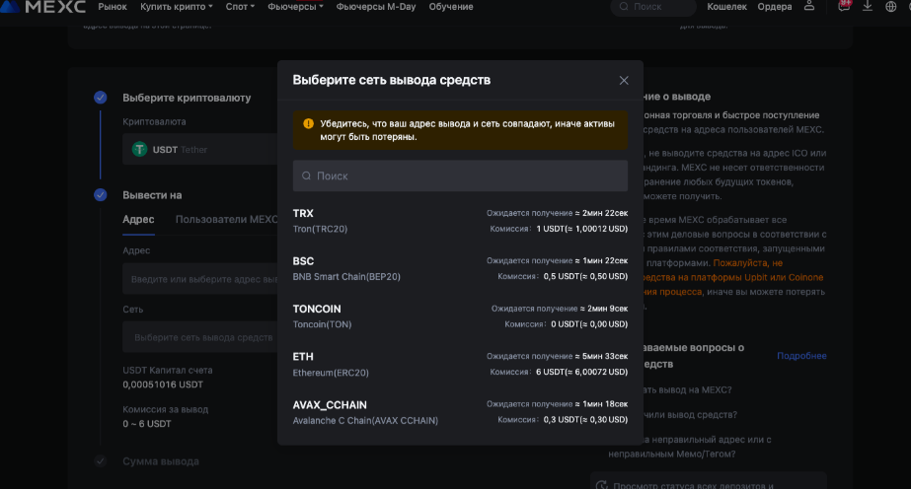
Task: Click AVAX_CCHAIN commission 0,3 USDT value
Action: 585,419
